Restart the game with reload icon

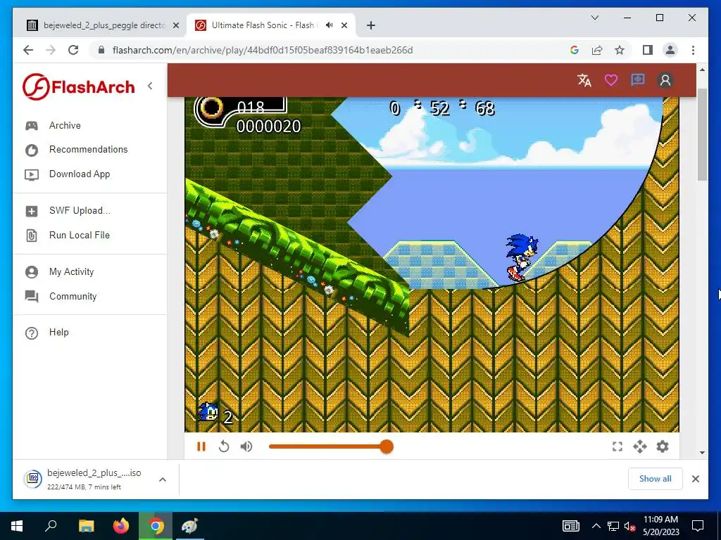click(x=224, y=446)
